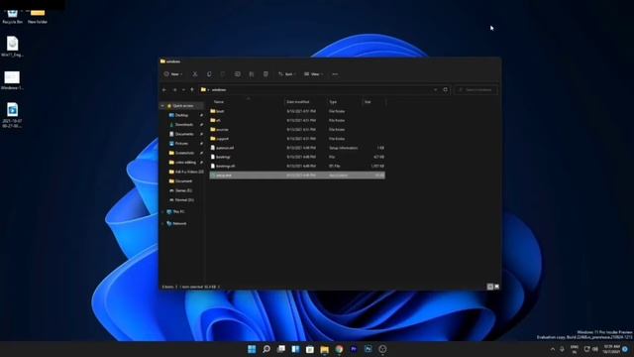Screen dimensions: 634x357
Task: Select the highlighted setup.exe file
Action: (x=297, y=176)
